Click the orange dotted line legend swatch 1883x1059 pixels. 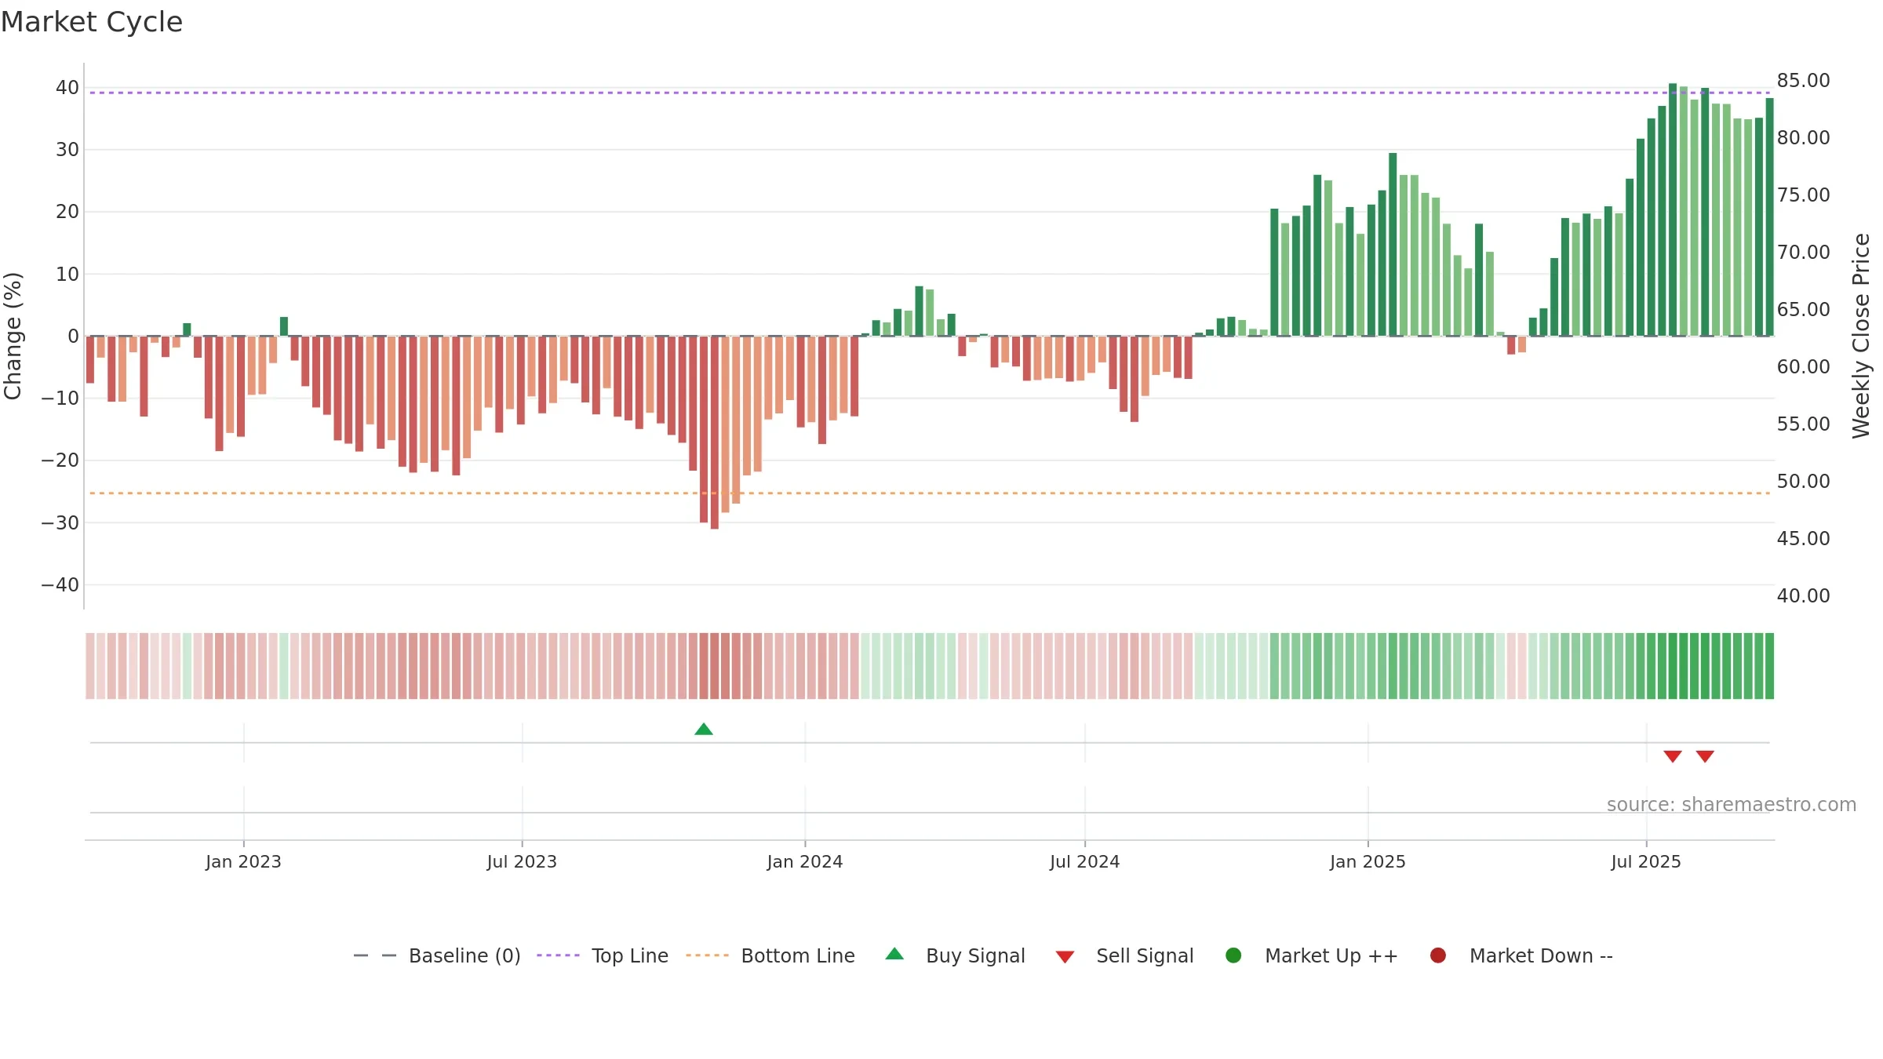click(x=707, y=955)
